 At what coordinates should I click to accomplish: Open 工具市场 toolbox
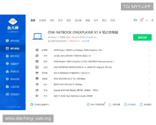pos(13,87)
